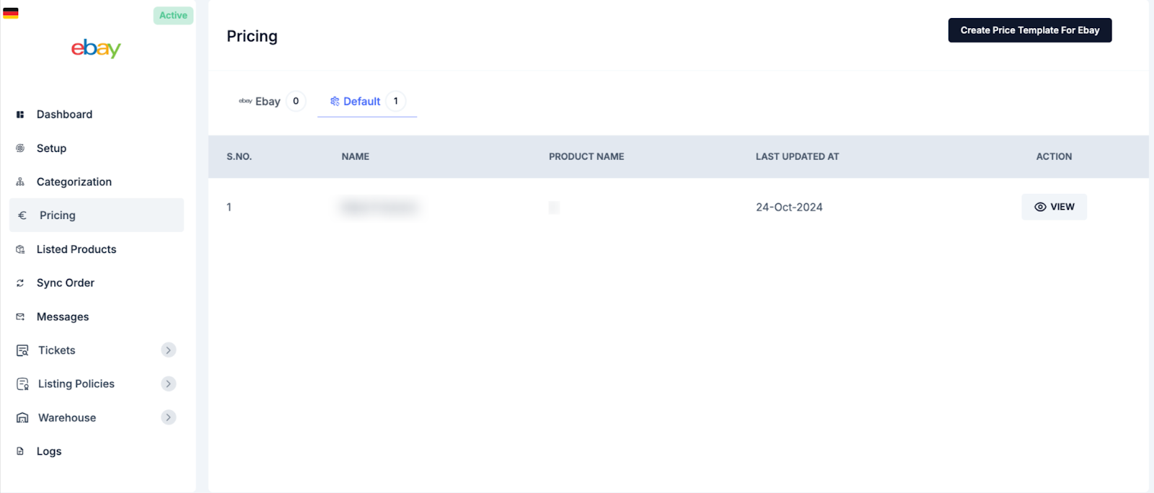Click the eBay logo in sidebar
The width and height of the screenshot is (1154, 493).
click(96, 48)
